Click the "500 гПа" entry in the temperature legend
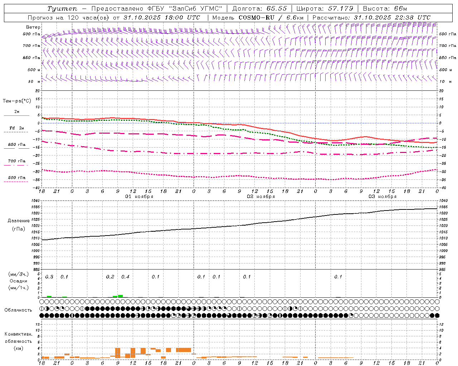This screenshot has width=458, height=366. pos(17,178)
